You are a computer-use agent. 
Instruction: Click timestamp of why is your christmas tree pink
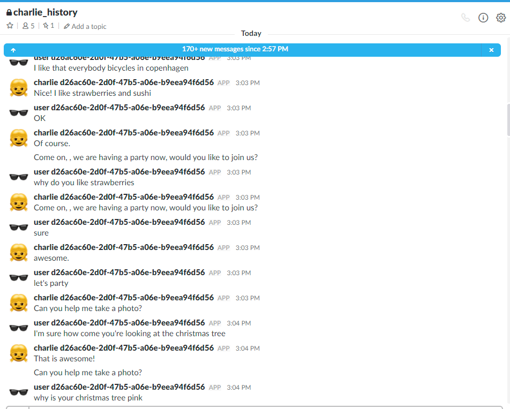tap(239, 388)
